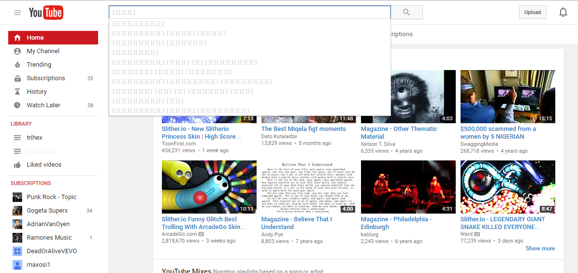
Task: Open YouTube Mixes section heading
Action: [187, 271]
